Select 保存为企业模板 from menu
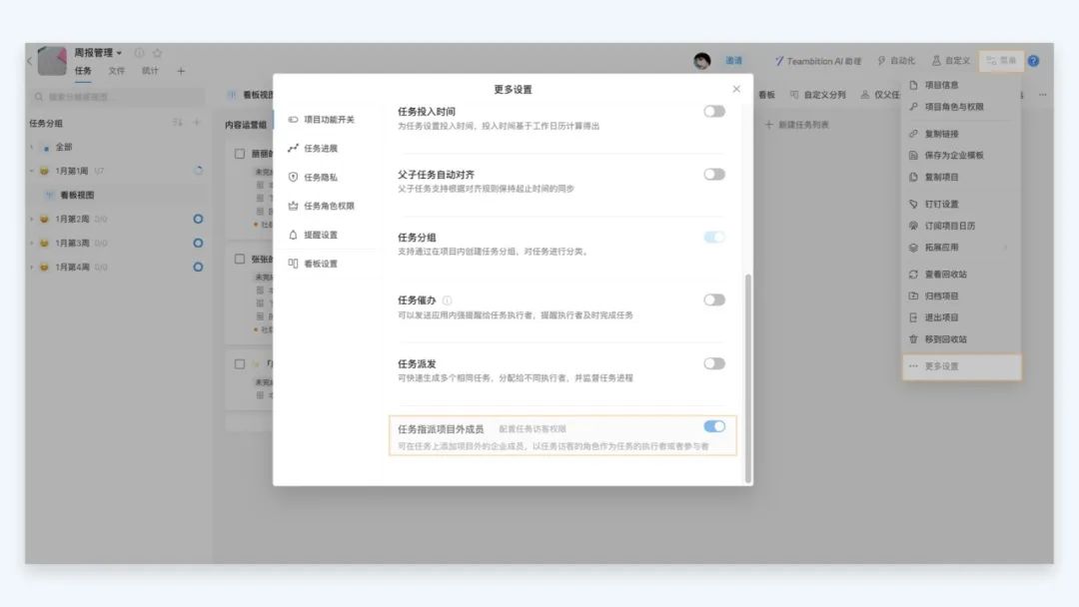 tap(961, 156)
